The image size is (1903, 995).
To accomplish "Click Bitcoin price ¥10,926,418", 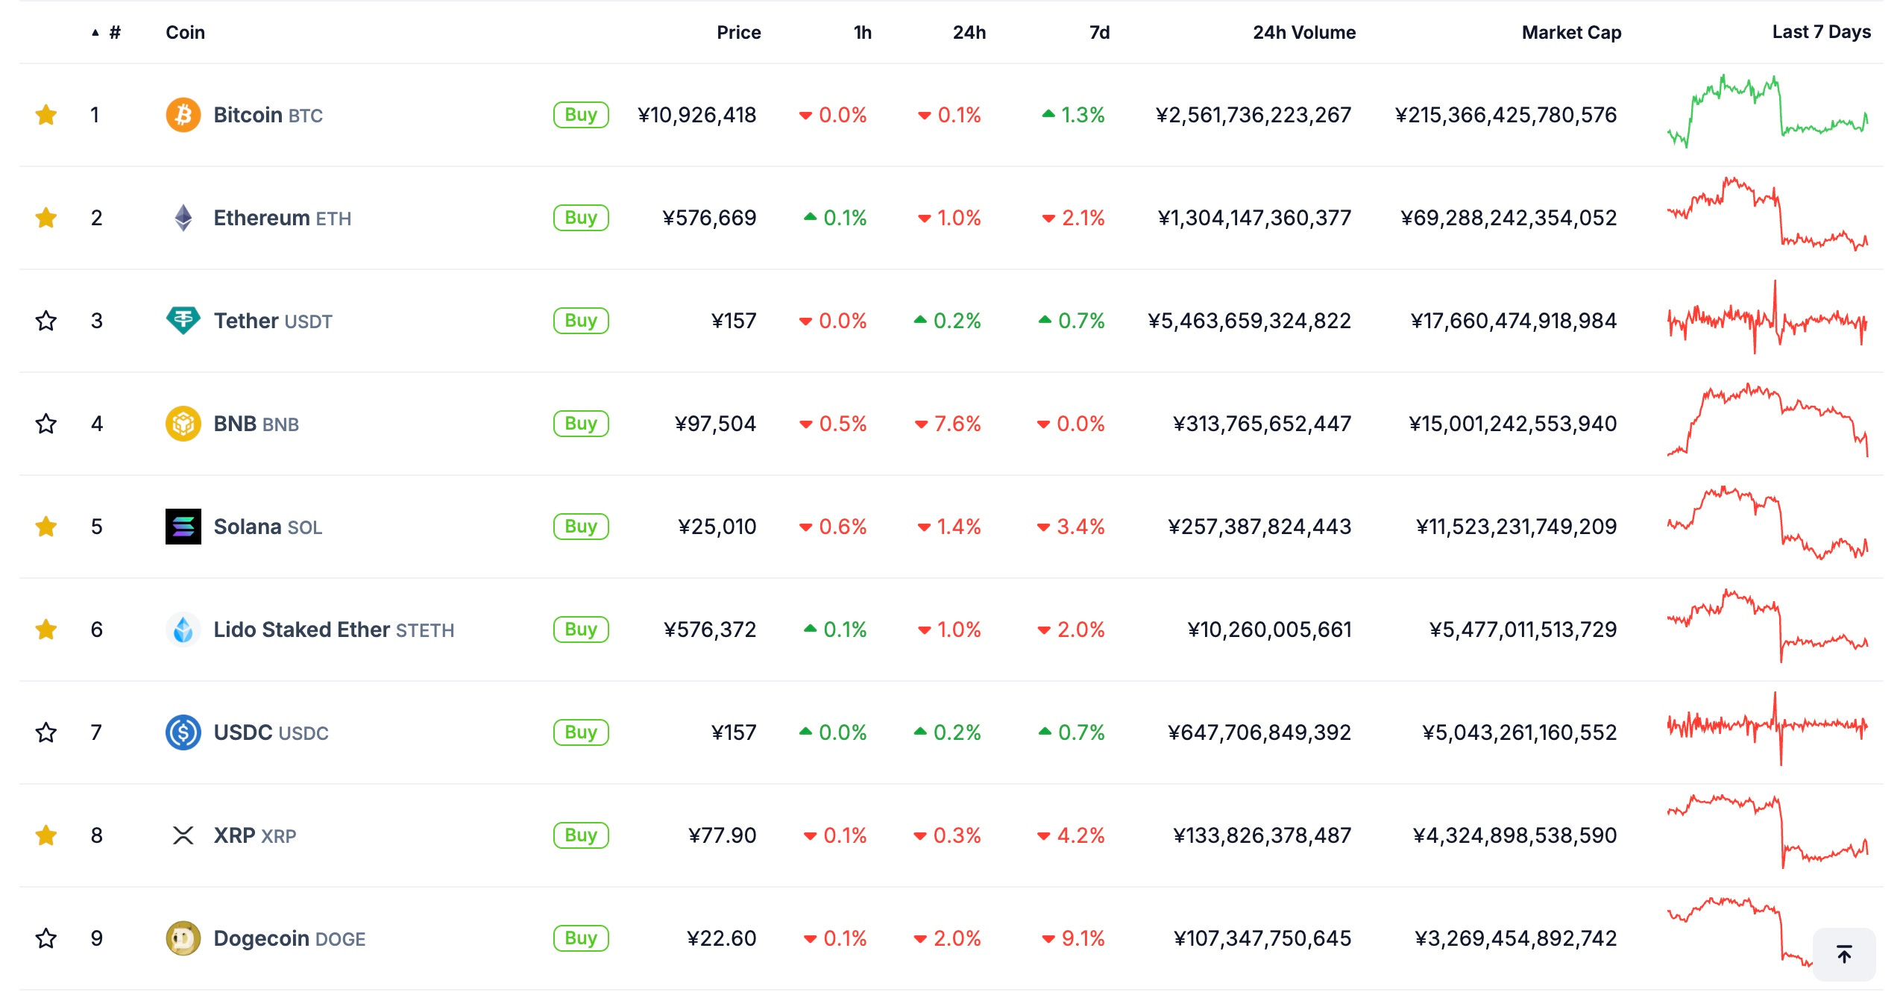I will tap(696, 115).
